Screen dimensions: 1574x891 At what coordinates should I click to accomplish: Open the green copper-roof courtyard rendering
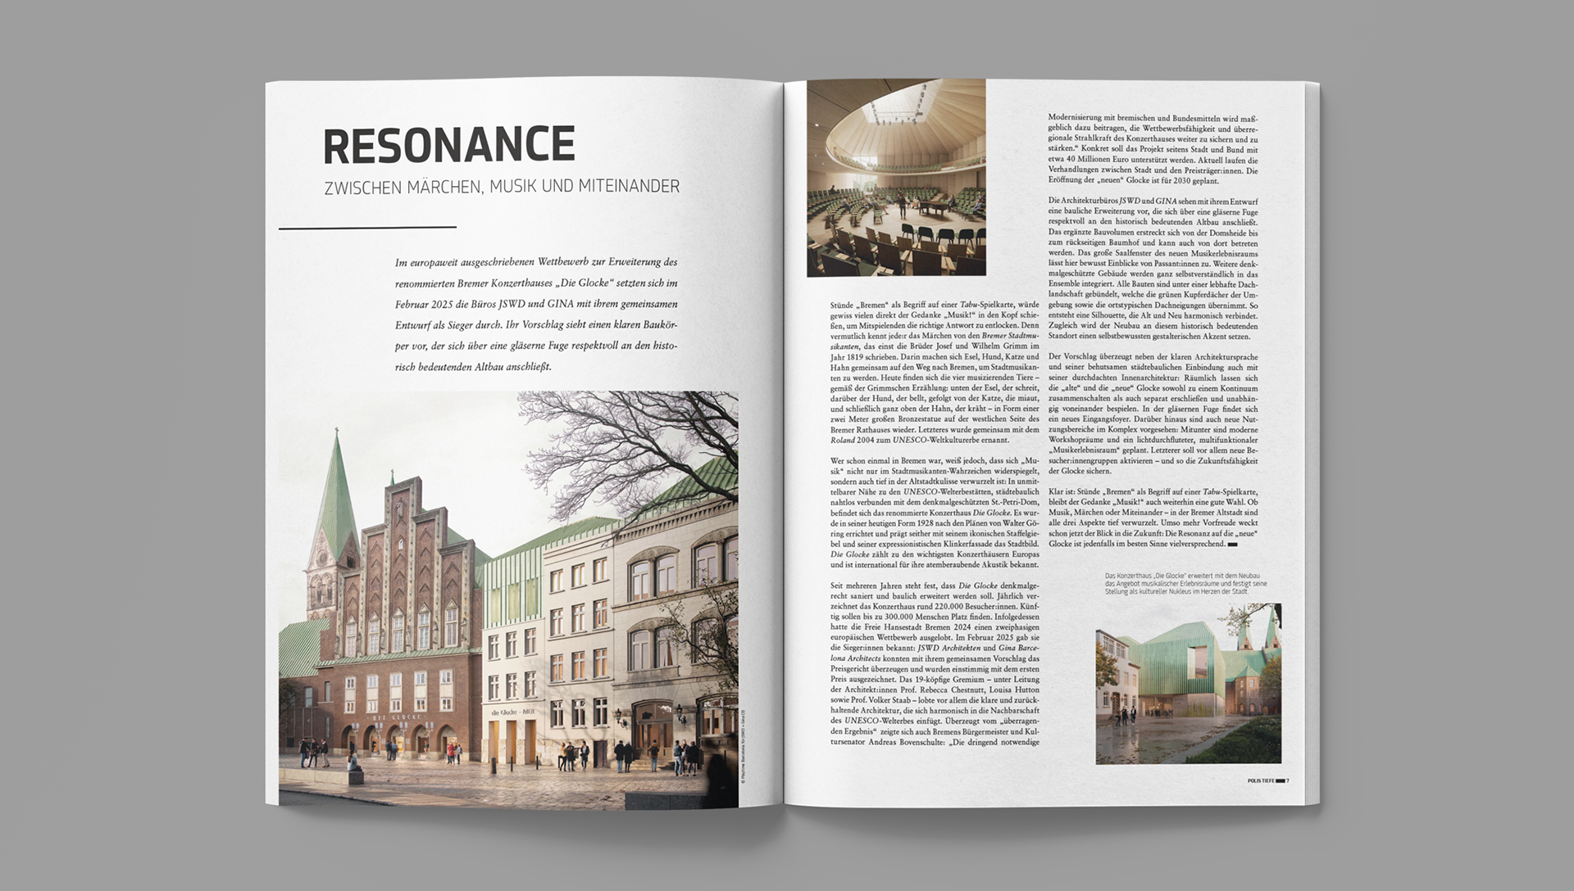pos(1188,684)
